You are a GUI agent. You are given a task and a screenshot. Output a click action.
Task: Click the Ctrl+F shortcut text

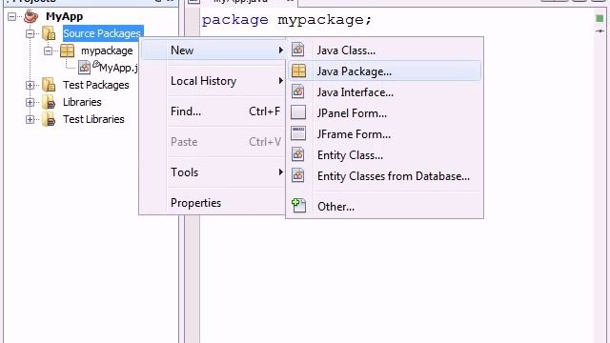coord(265,111)
